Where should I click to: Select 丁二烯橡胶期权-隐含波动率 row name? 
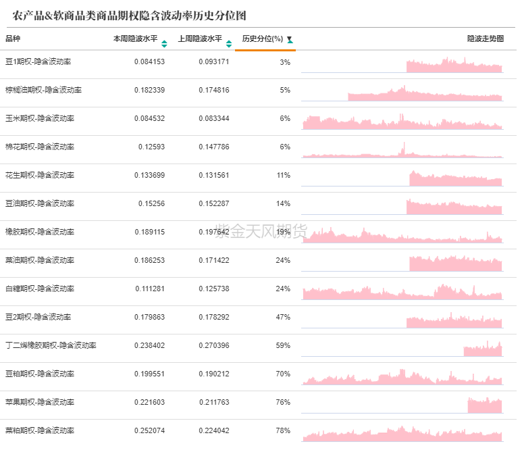(x=51, y=345)
